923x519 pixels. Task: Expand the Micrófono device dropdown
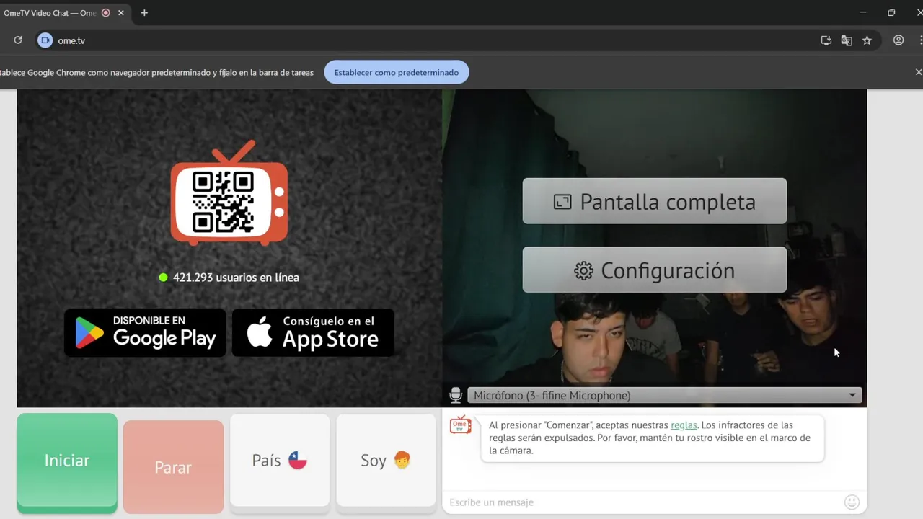point(665,395)
